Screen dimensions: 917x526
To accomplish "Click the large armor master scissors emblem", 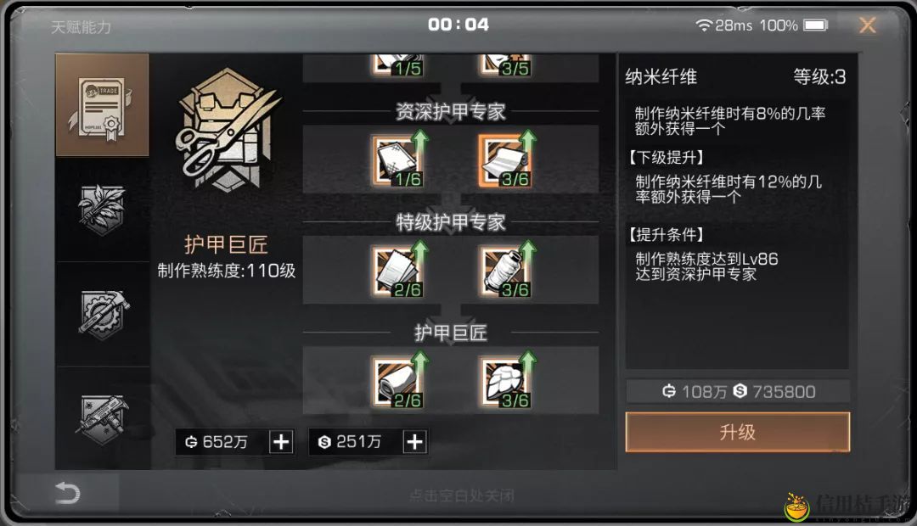I will pos(227,131).
